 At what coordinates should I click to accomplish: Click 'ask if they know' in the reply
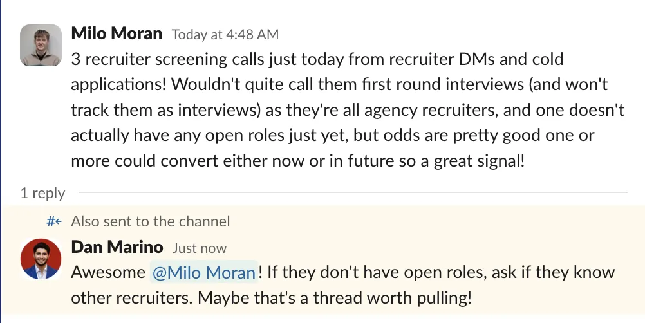(x=553, y=272)
